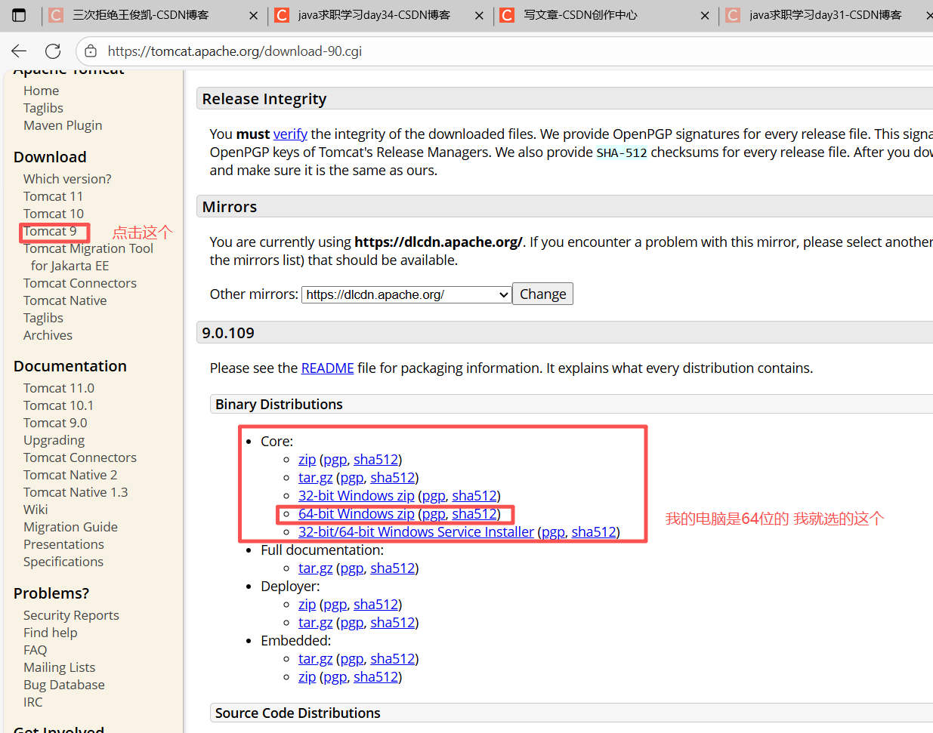
Task: Open the Security Reports link
Action: click(x=71, y=615)
